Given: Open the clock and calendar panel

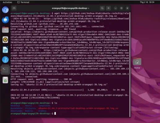Looking at the screenshot, I should [147, 2].
